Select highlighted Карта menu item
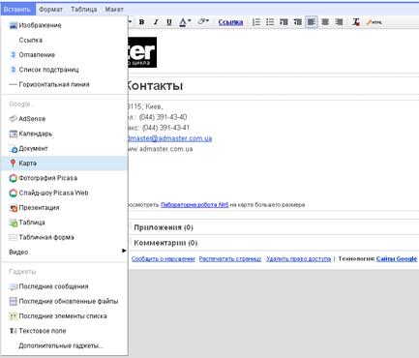419x358 pixels. tap(64, 164)
